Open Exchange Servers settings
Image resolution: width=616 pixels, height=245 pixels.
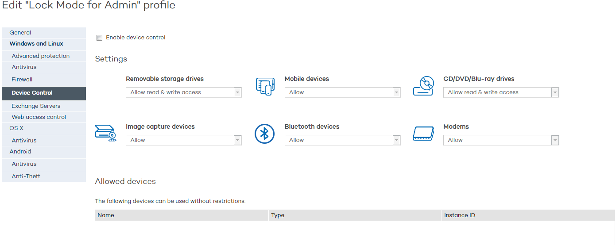[x=36, y=106]
